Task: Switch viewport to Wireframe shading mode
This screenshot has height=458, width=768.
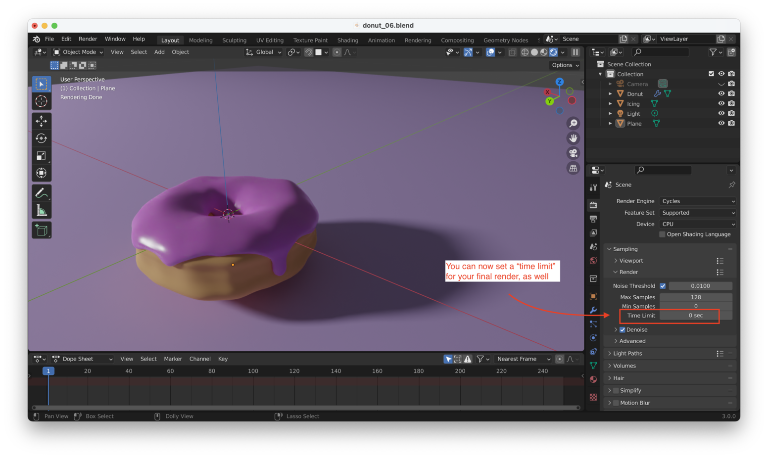Action: (525, 52)
